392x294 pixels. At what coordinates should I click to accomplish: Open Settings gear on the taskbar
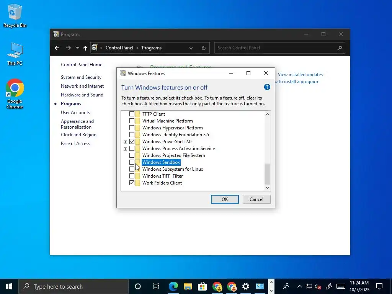[x=245, y=286]
